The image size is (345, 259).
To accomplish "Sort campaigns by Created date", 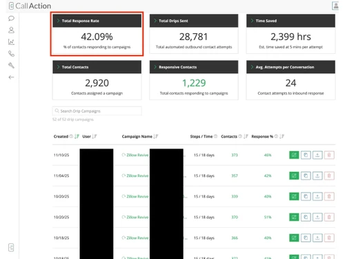I will (77, 136).
